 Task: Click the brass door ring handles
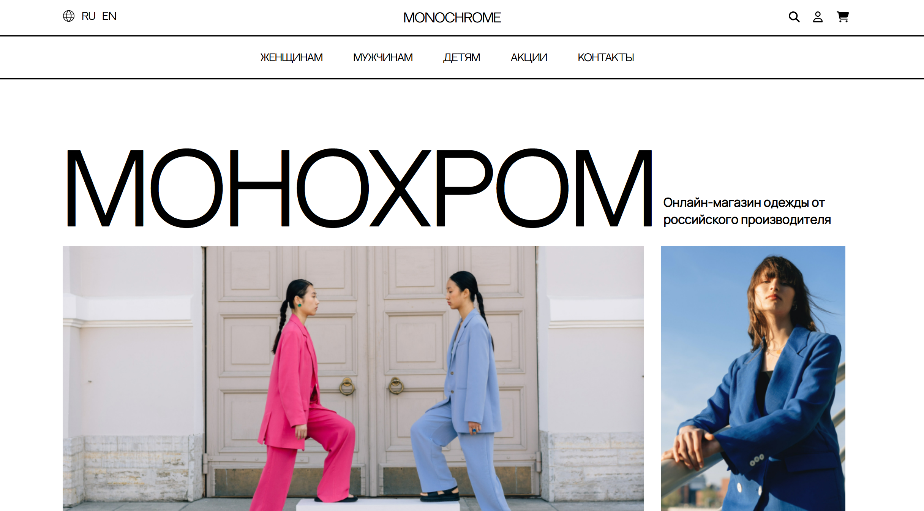371,386
